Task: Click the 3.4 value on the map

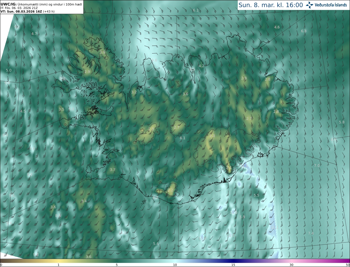Action: pyautogui.click(x=84, y=201)
